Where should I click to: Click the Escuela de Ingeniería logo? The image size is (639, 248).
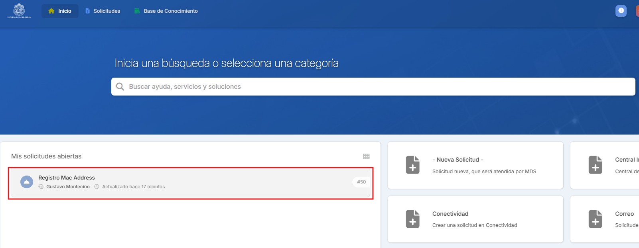click(x=19, y=11)
